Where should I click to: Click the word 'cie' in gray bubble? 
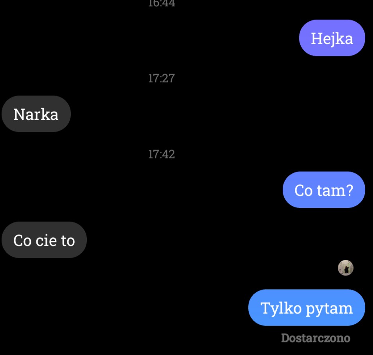pos(46,240)
